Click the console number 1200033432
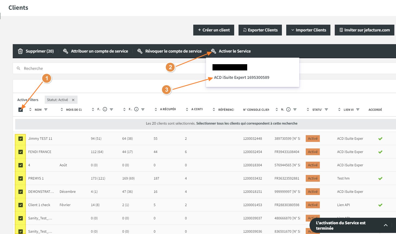Viewport: 396px width, 234px height. point(253,178)
